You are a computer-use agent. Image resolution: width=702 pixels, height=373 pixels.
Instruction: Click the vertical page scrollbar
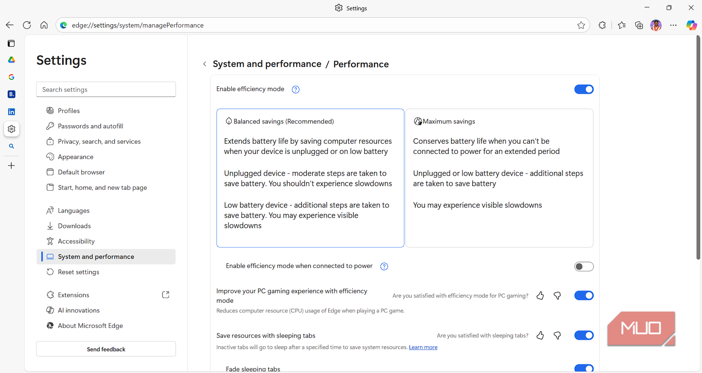coord(698,148)
